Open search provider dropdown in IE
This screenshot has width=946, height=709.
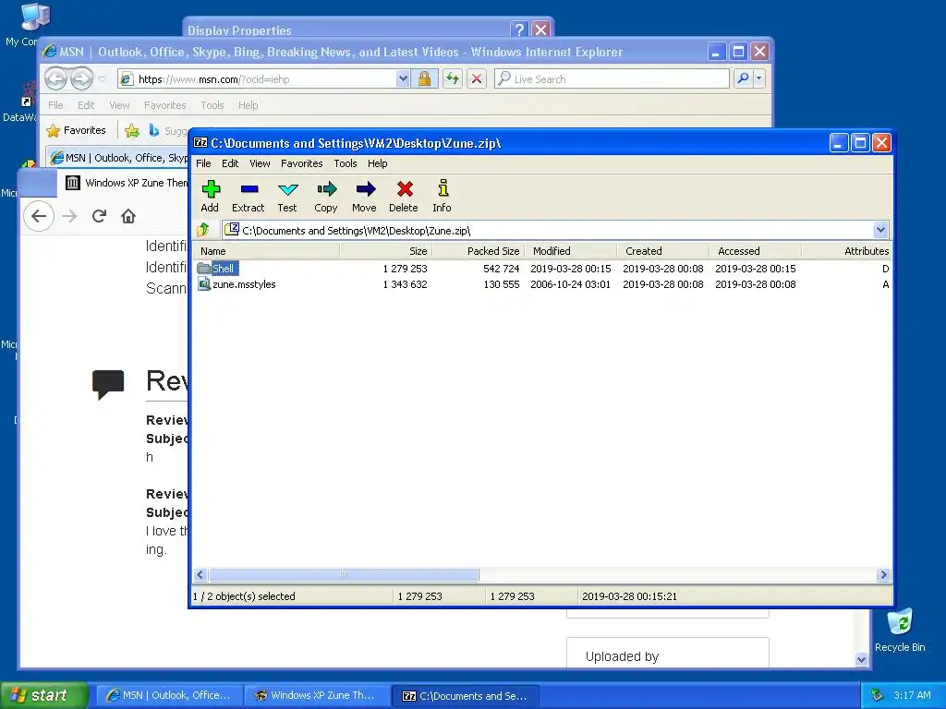pos(759,78)
